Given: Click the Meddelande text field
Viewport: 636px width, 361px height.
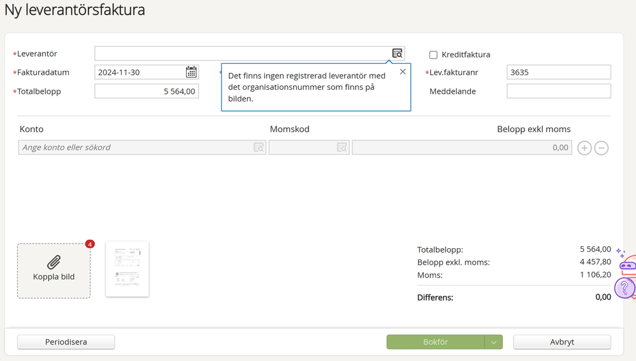Looking at the screenshot, I should (558, 91).
